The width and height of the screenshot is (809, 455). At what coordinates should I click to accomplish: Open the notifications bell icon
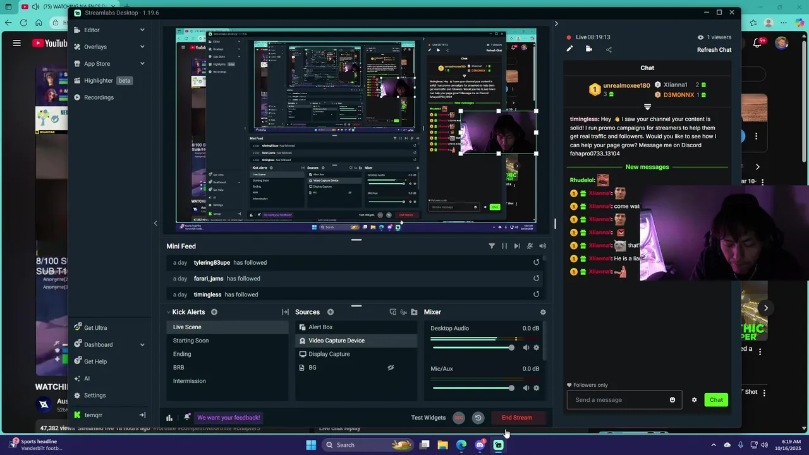tap(187, 417)
